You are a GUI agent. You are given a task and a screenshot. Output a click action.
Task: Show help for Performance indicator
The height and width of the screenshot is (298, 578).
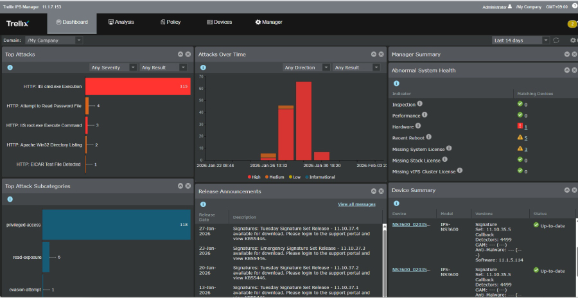point(425,115)
